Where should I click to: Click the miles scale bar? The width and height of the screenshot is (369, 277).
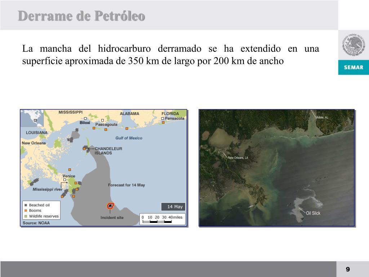pyautogui.click(x=163, y=219)
